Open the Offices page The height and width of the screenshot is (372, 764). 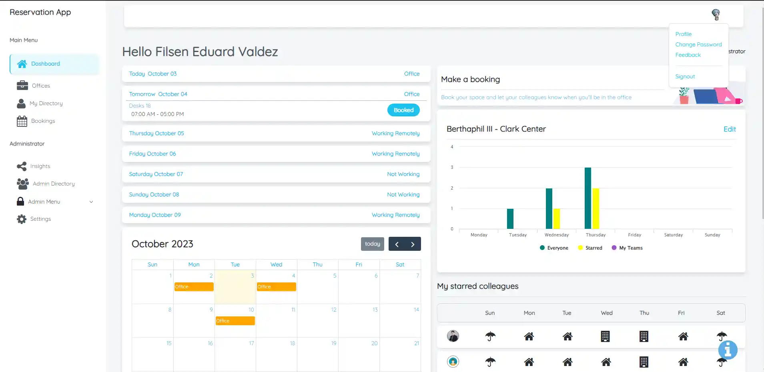[x=41, y=86]
